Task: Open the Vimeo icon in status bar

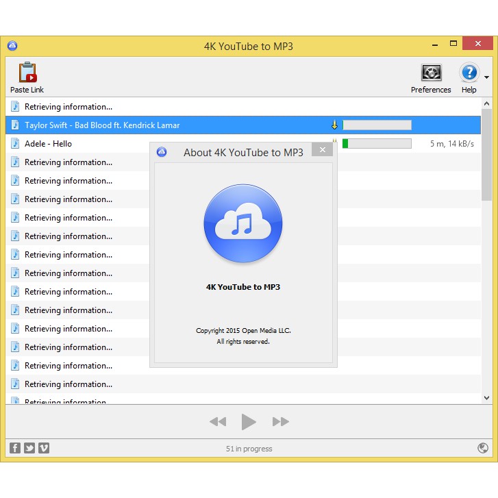Action: pyautogui.click(x=44, y=448)
